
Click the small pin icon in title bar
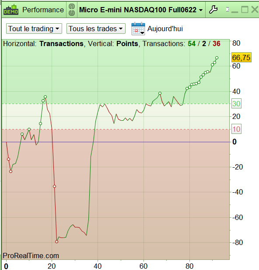coord(227,10)
